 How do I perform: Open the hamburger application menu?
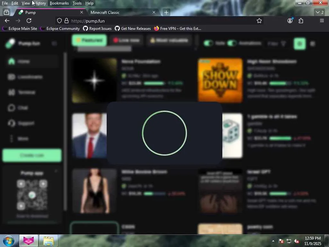pos(322,21)
